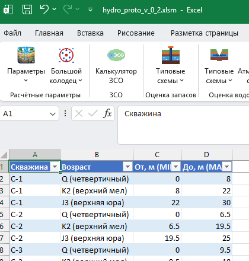Image resolution: width=249 pixels, height=261 pixels.
Task: Launch Калькулятор ЗСО
Action: [x=116, y=65]
